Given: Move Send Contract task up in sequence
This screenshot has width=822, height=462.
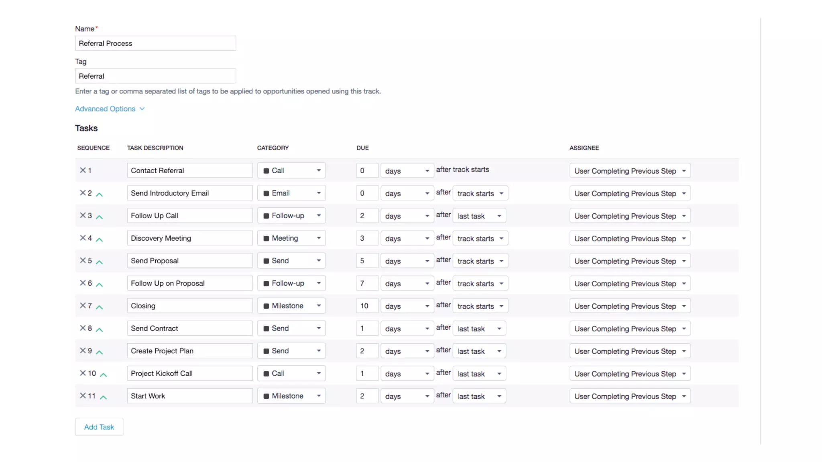Looking at the screenshot, I should click(x=100, y=330).
